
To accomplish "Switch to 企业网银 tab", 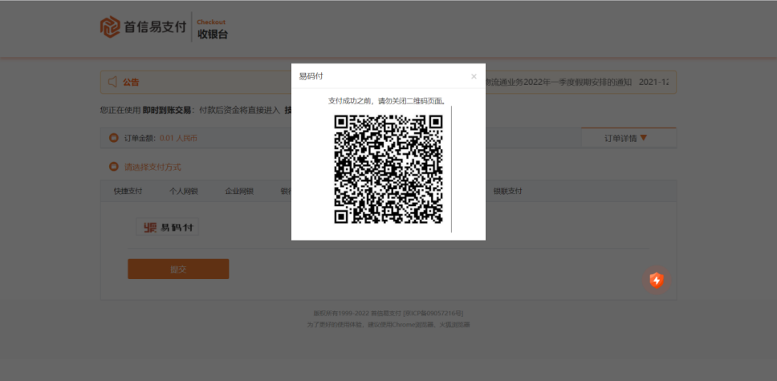I will (239, 191).
